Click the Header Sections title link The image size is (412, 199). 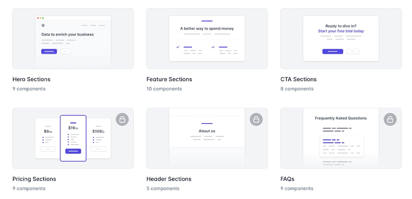169,179
